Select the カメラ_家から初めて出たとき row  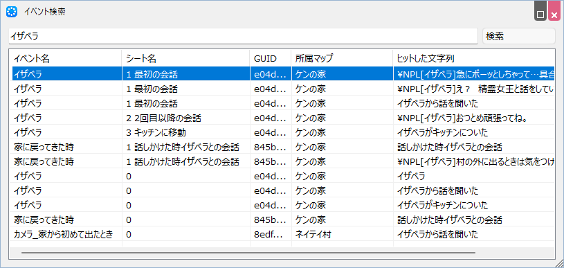coord(283,235)
